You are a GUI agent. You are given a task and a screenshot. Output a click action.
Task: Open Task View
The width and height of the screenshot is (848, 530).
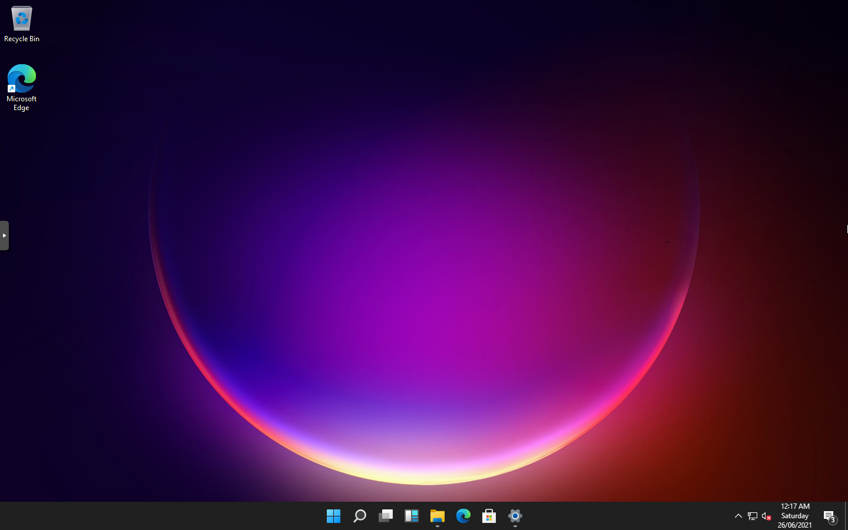[x=385, y=516]
